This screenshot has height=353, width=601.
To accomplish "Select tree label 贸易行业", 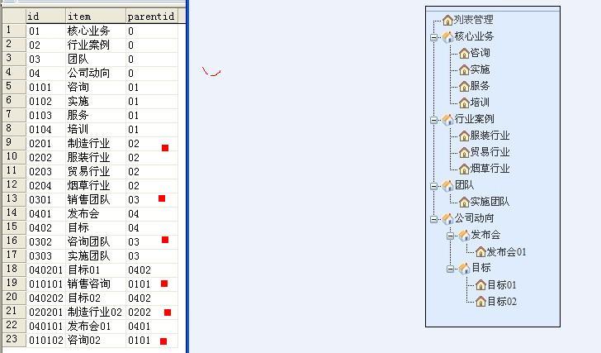I will point(490,152).
